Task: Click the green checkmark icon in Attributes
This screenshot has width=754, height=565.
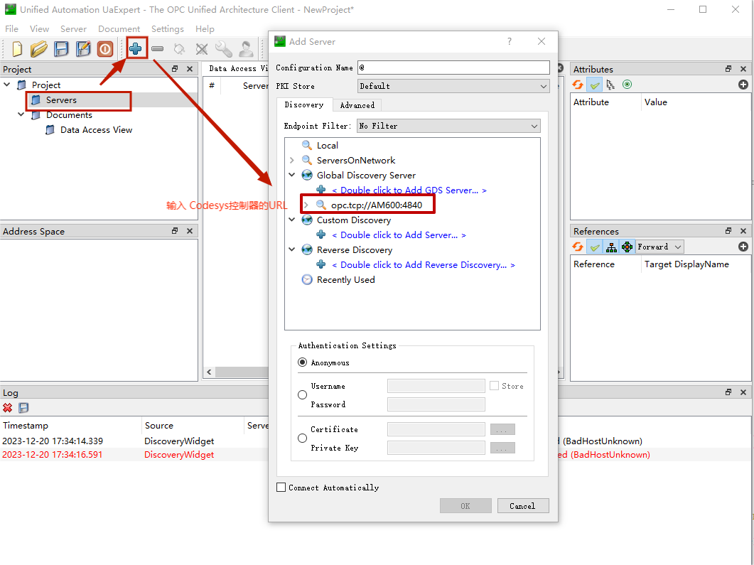Action: (x=595, y=85)
